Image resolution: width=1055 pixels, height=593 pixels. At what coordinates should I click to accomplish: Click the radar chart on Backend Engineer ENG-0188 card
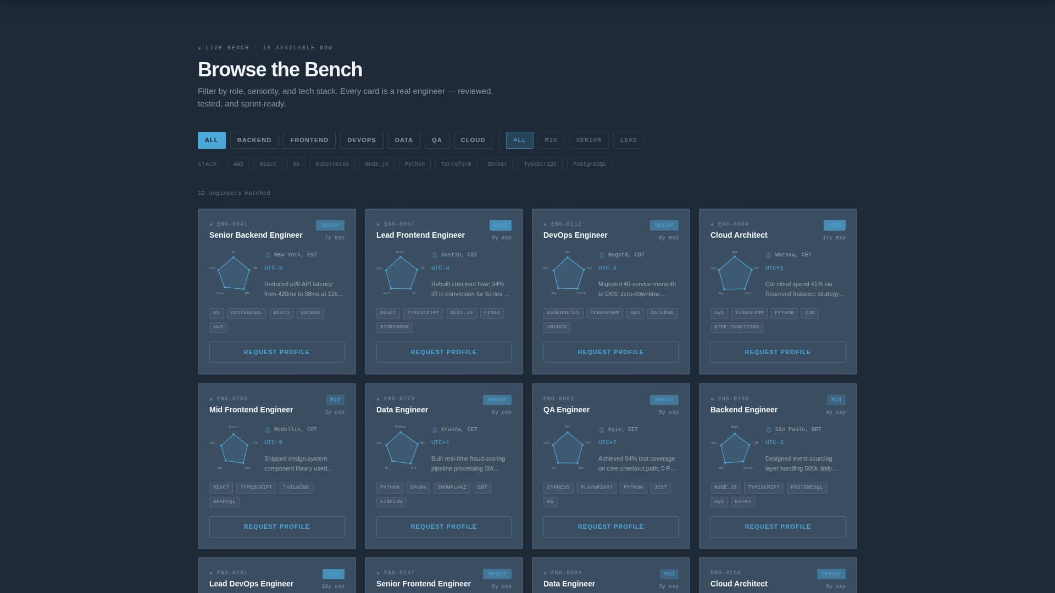[x=735, y=447]
